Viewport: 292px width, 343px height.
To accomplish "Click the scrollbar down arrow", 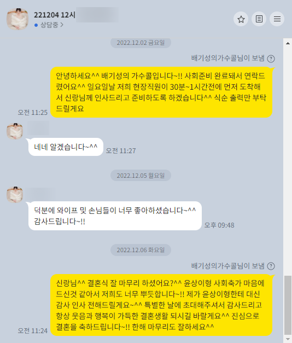I will pyautogui.click(x=288, y=339).
